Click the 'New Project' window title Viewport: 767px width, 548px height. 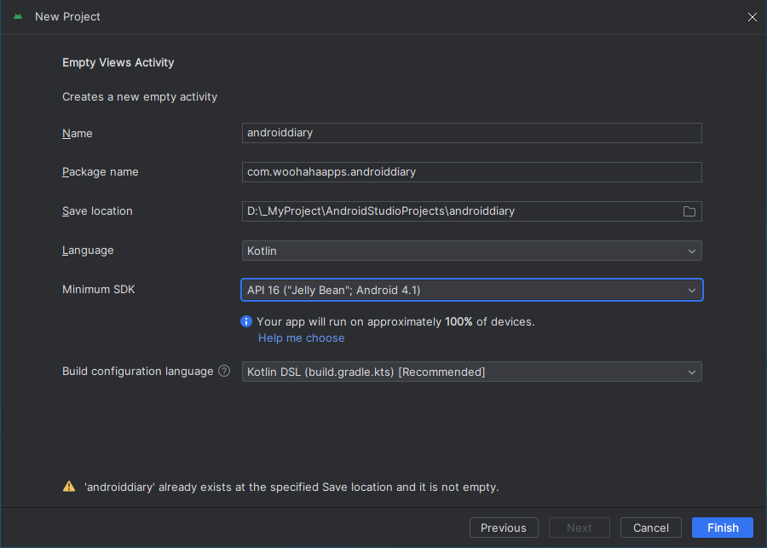67,17
